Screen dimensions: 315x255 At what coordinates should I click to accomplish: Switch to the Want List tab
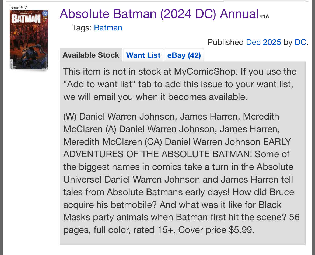click(143, 55)
